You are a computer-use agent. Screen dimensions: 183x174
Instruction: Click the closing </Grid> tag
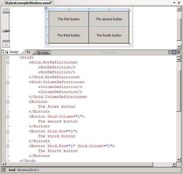28,161
